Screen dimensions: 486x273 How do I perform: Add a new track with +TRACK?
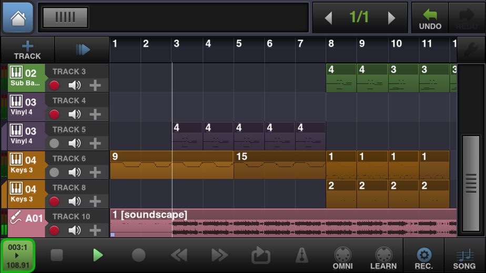click(27, 50)
